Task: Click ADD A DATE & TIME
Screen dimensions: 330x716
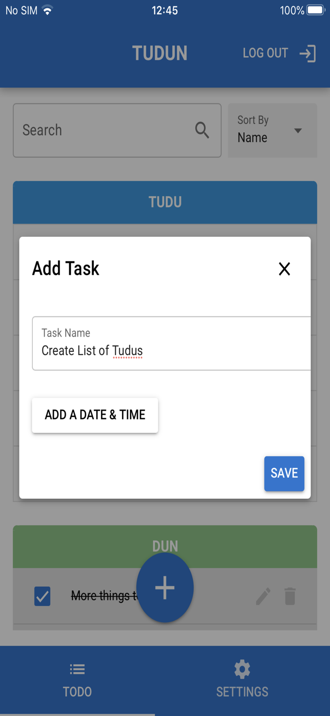Action: coord(95,415)
